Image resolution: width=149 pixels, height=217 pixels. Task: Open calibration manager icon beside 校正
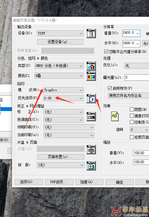tap(91, 117)
